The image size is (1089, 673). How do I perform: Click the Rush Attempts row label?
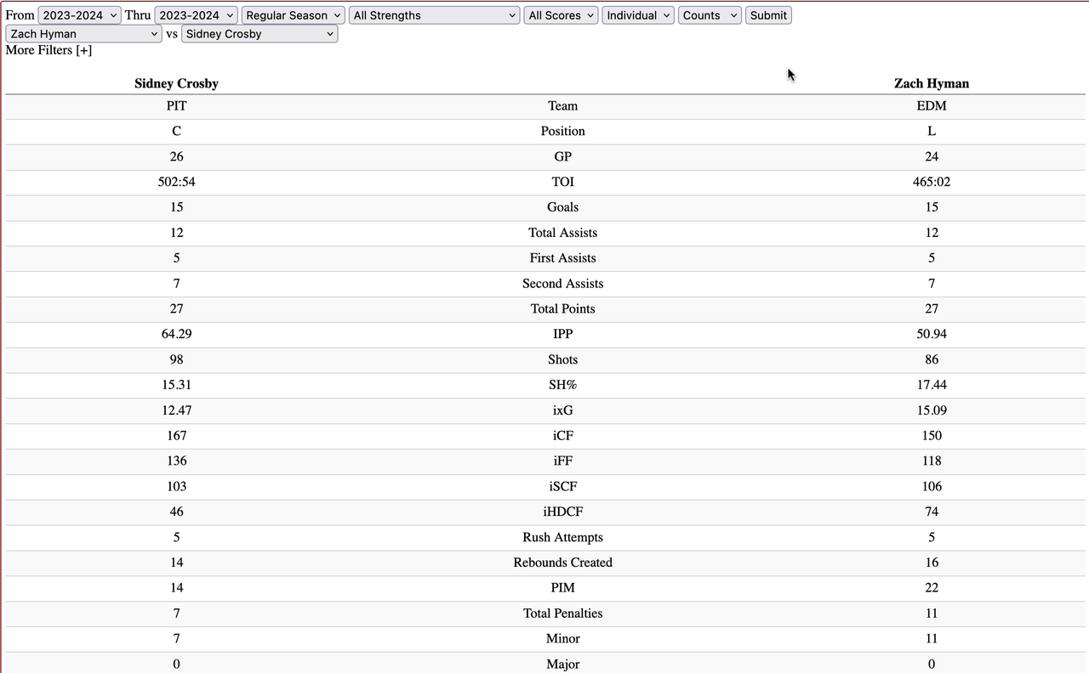(562, 537)
